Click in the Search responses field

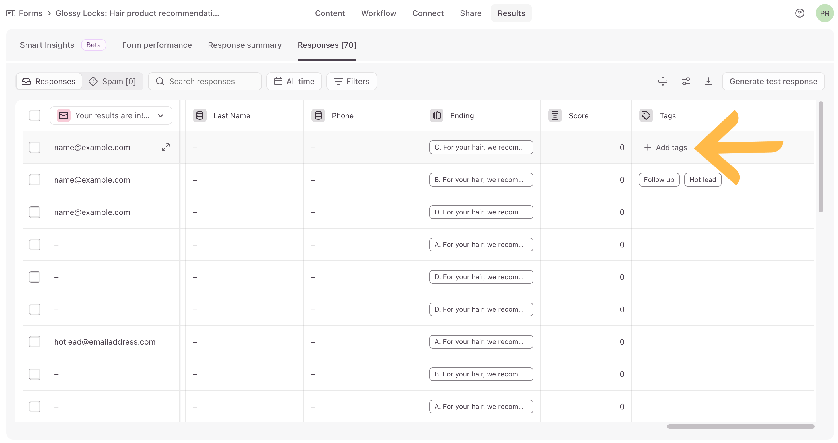pos(205,81)
